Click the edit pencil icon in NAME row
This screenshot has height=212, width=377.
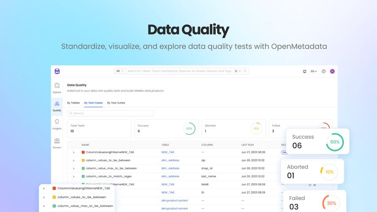[x=310, y=184]
